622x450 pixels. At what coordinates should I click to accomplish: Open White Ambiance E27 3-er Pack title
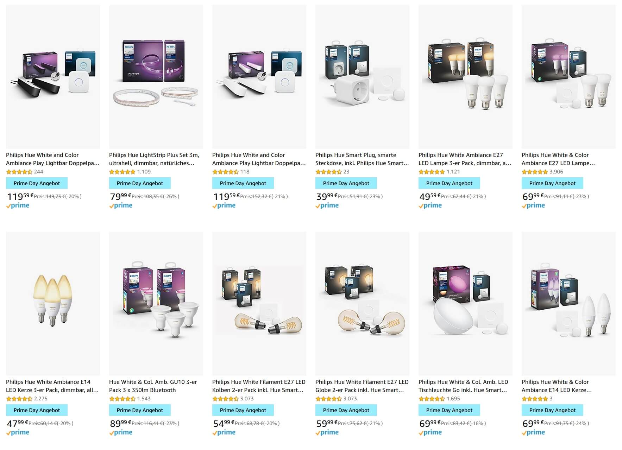pyautogui.click(x=465, y=159)
